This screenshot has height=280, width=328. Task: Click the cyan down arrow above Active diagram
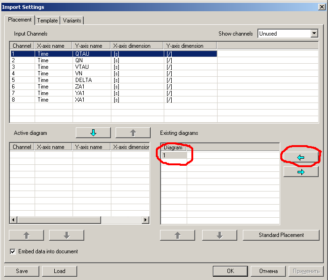93,133
